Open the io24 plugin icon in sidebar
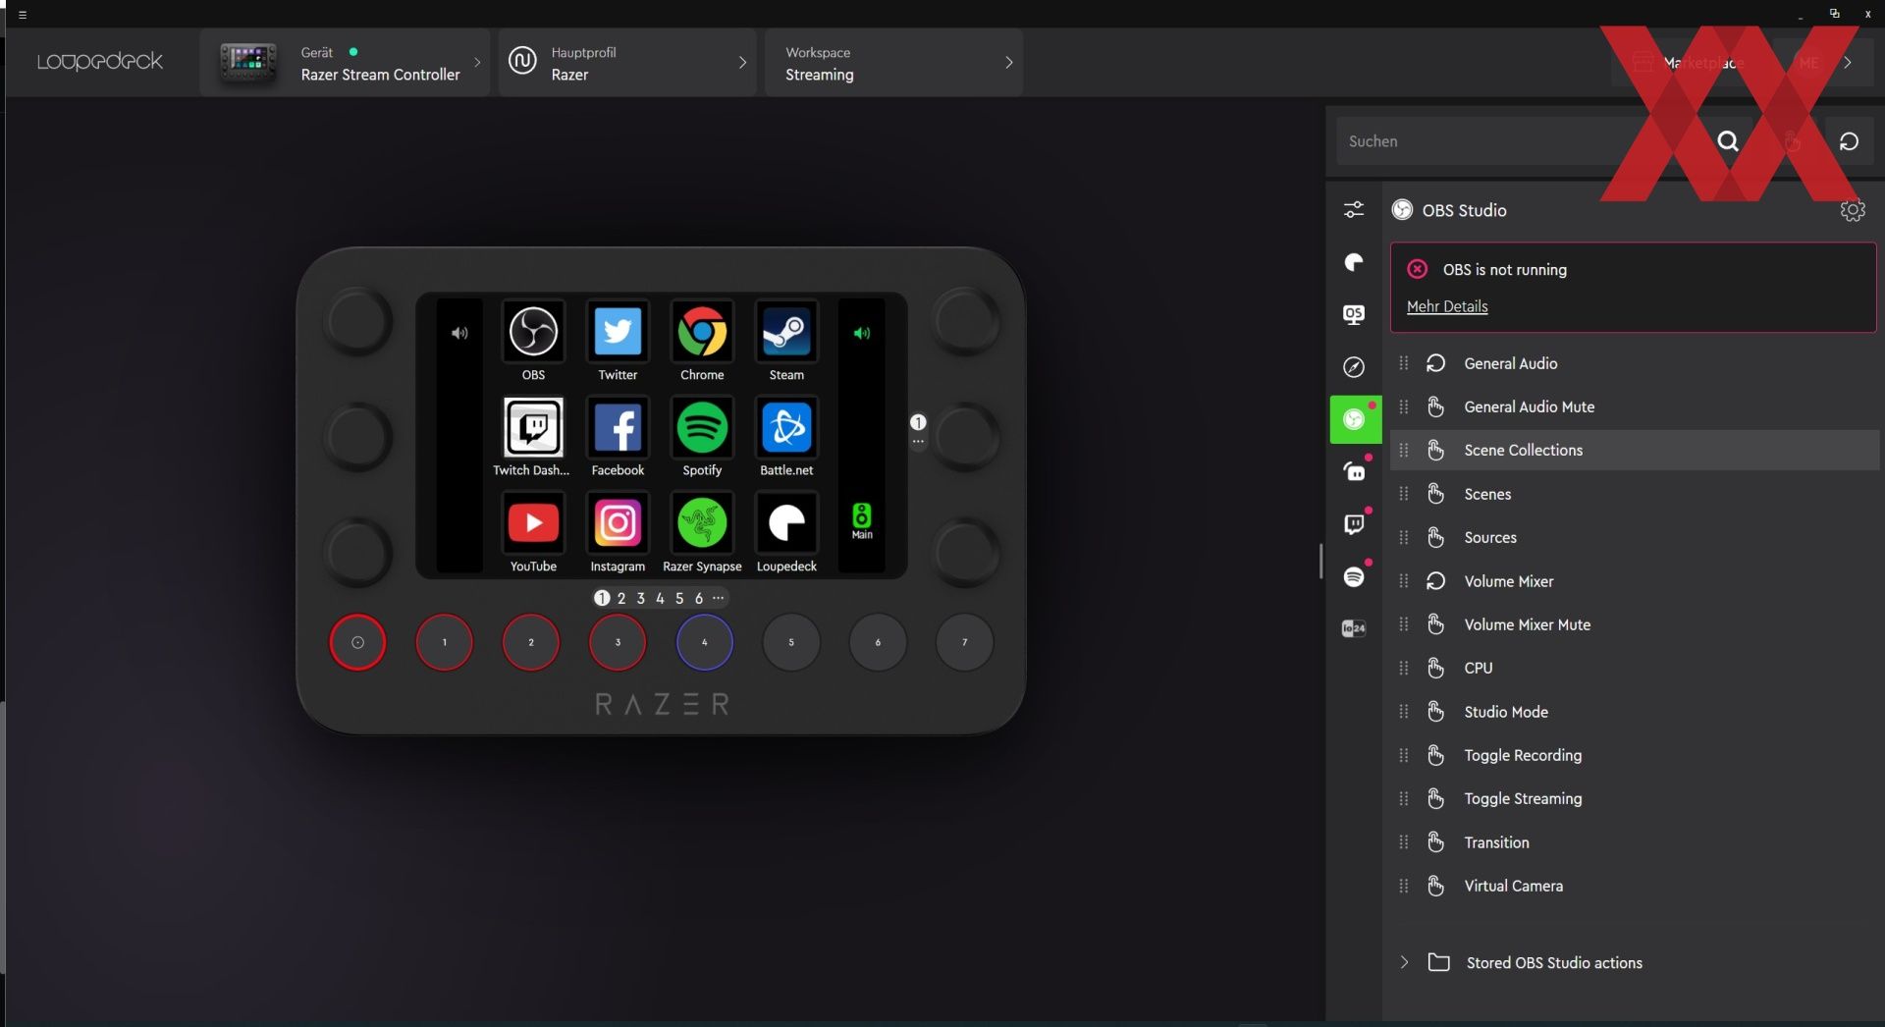Viewport: 1885px width, 1027px height. (x=1355, y=628)
